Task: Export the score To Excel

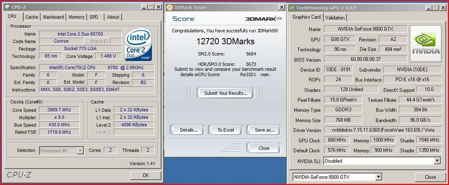Action: (226, 130)
